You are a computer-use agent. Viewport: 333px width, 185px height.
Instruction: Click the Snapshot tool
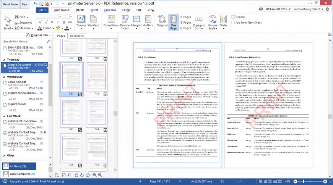(23, 23)
